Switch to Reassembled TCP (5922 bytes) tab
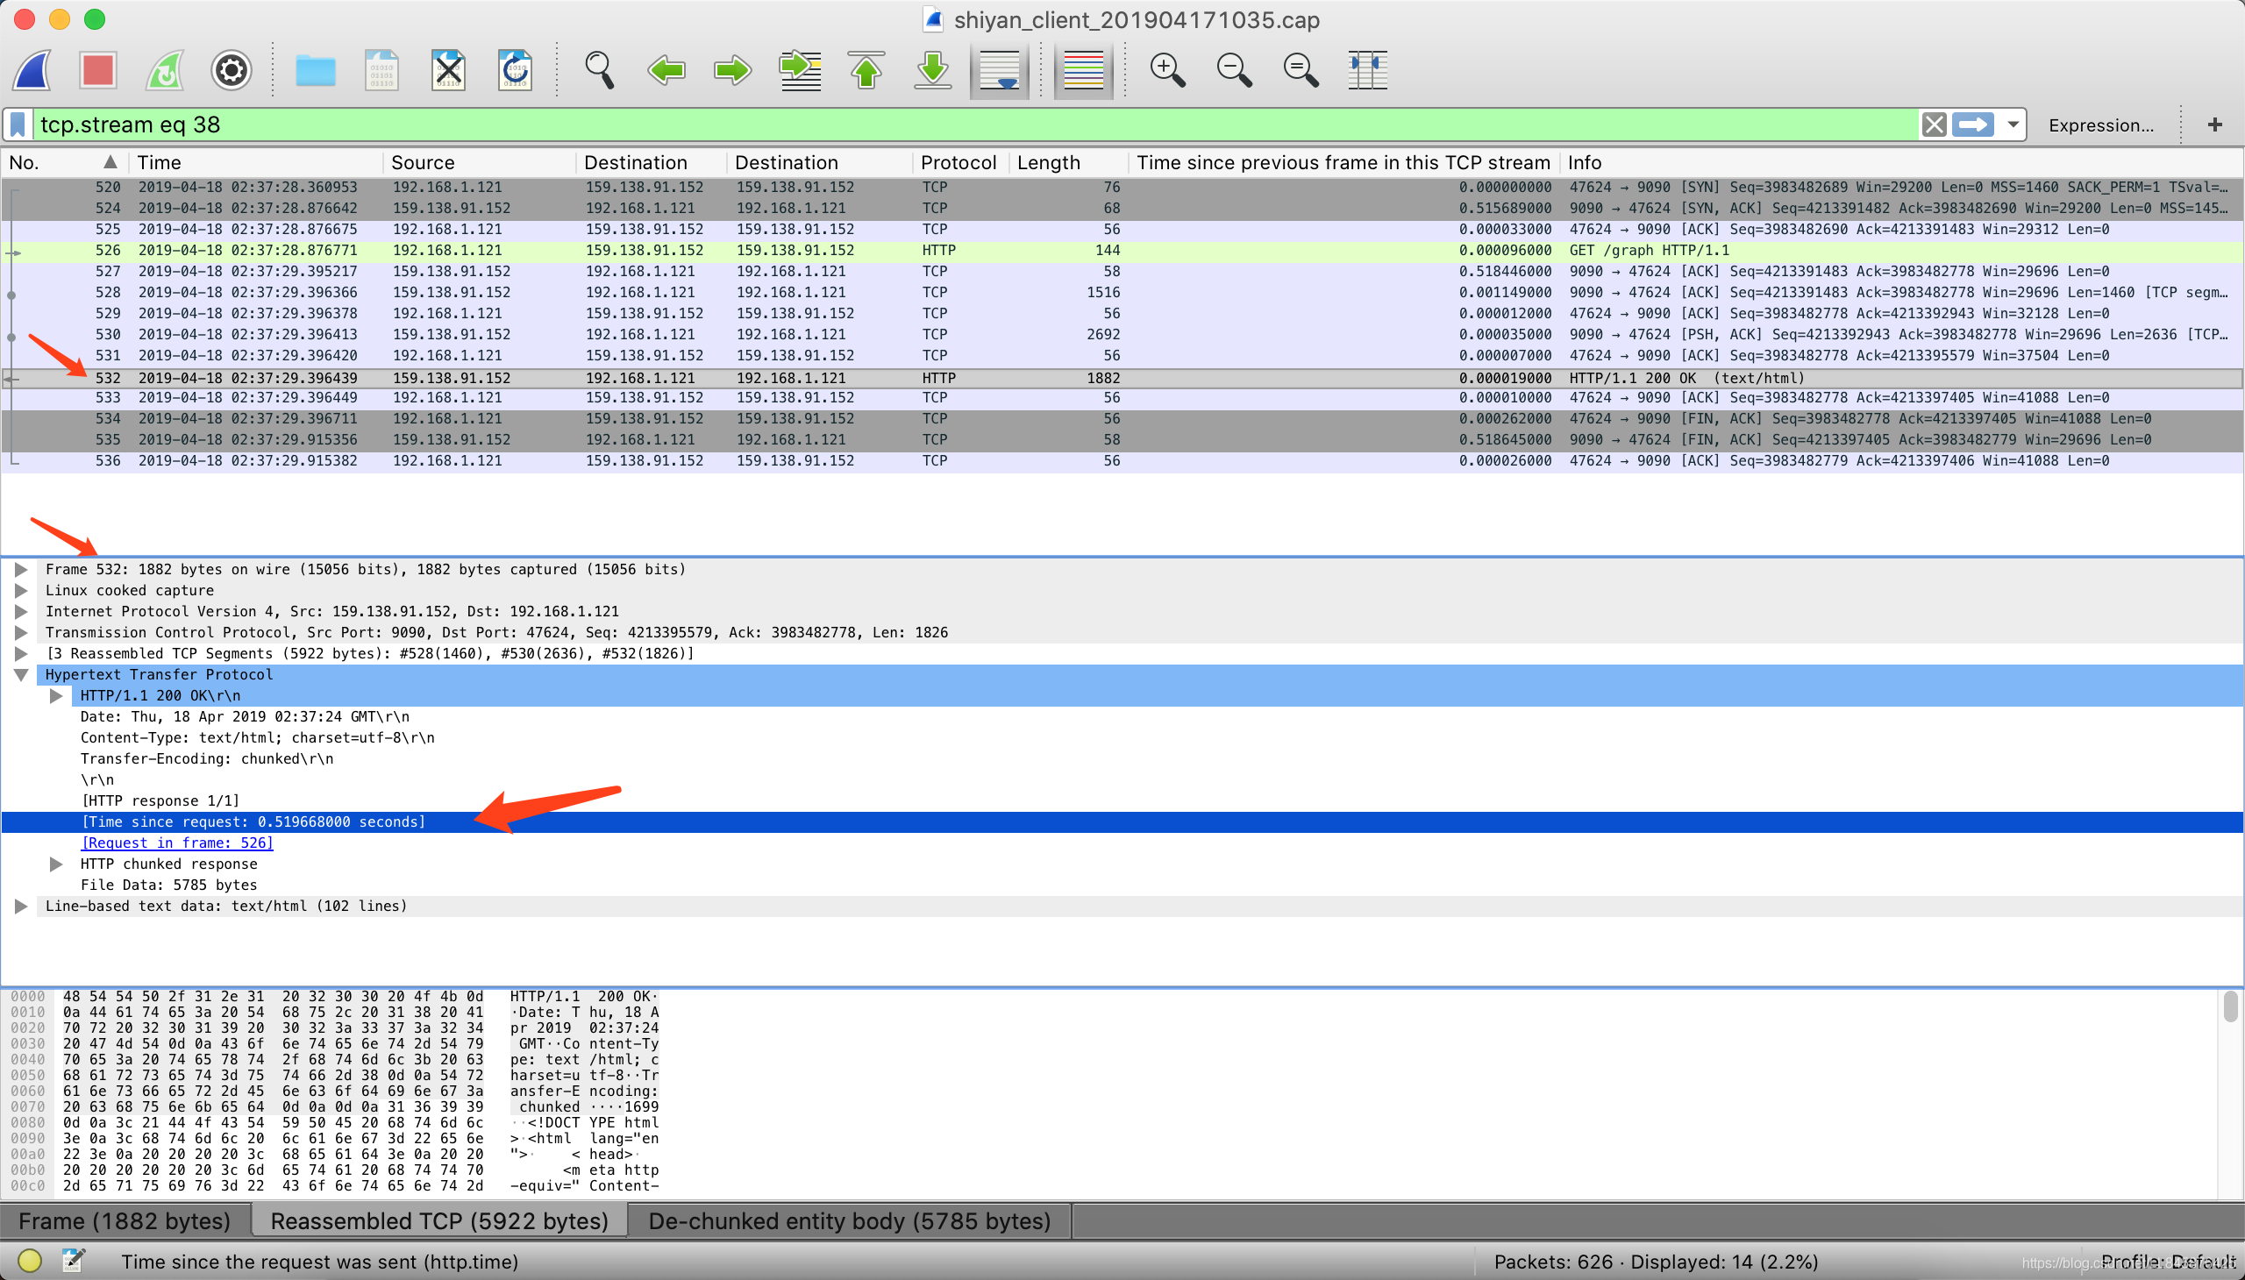 [x=439, y=1222]
